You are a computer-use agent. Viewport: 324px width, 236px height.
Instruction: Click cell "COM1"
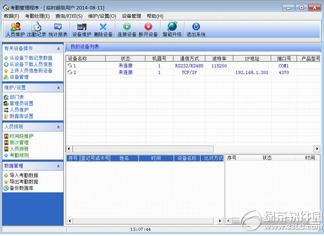[283, 66]
